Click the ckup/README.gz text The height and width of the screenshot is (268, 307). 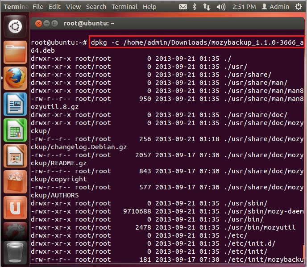point(58,163)
